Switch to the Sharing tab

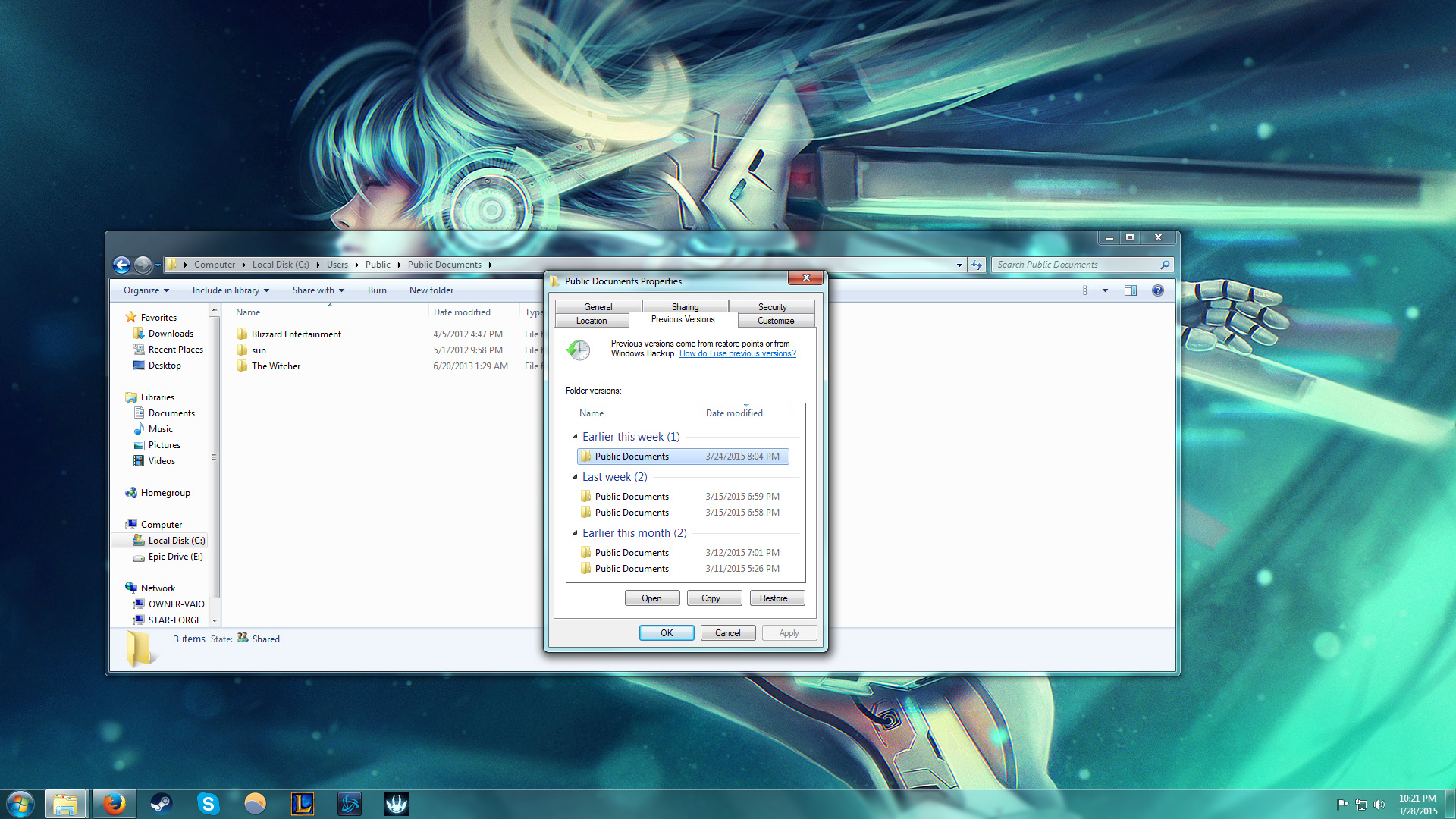(686, 306)
